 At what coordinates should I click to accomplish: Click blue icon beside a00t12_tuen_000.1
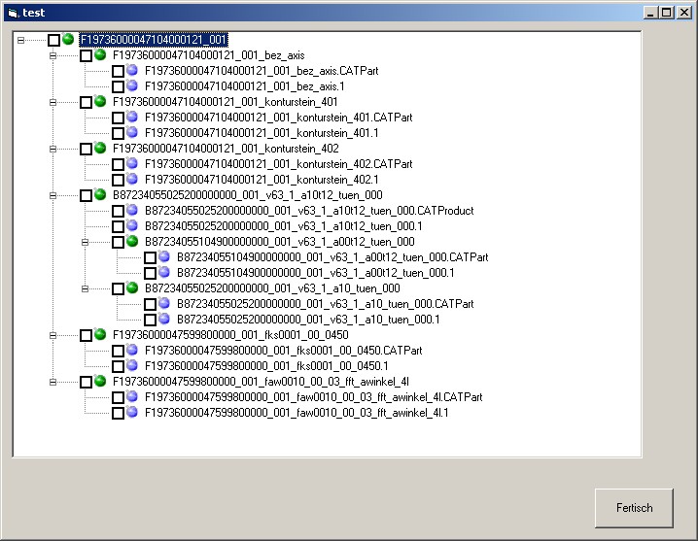pos(164,272)
